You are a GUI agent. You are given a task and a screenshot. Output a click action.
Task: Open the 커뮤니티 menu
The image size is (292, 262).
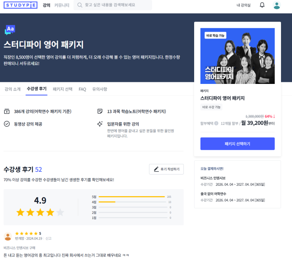[x=62, y=5]
